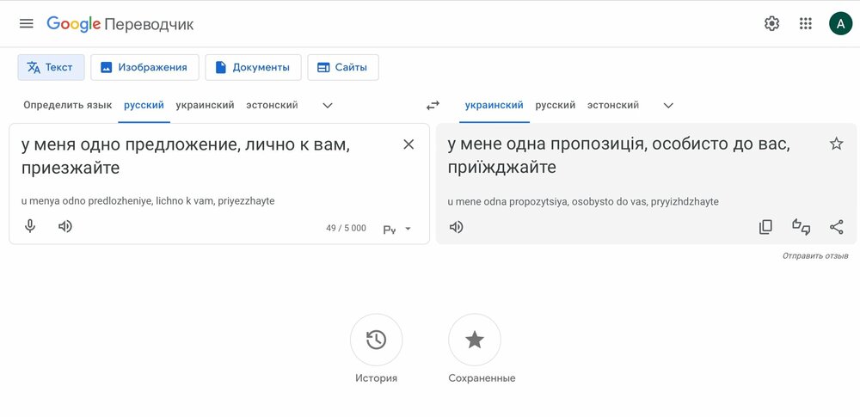Open the keyboard input method dropdown
The width and height of the screenshot is (860, 417).
pos(397,229)
